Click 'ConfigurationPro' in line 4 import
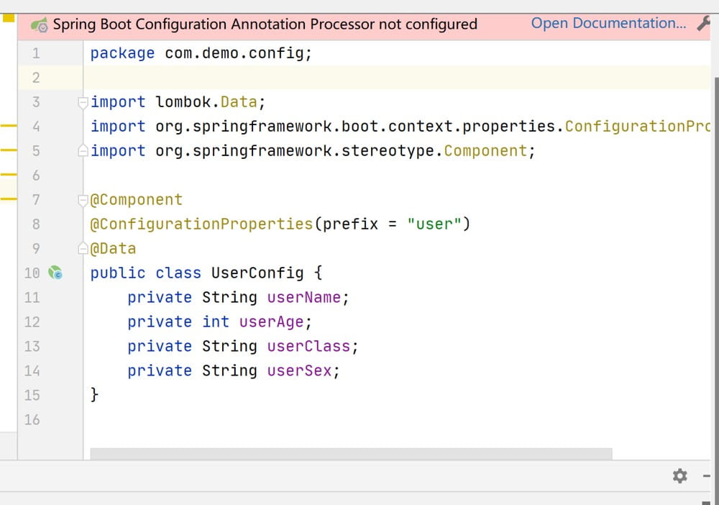719x505 pixels. pos(637,126)
